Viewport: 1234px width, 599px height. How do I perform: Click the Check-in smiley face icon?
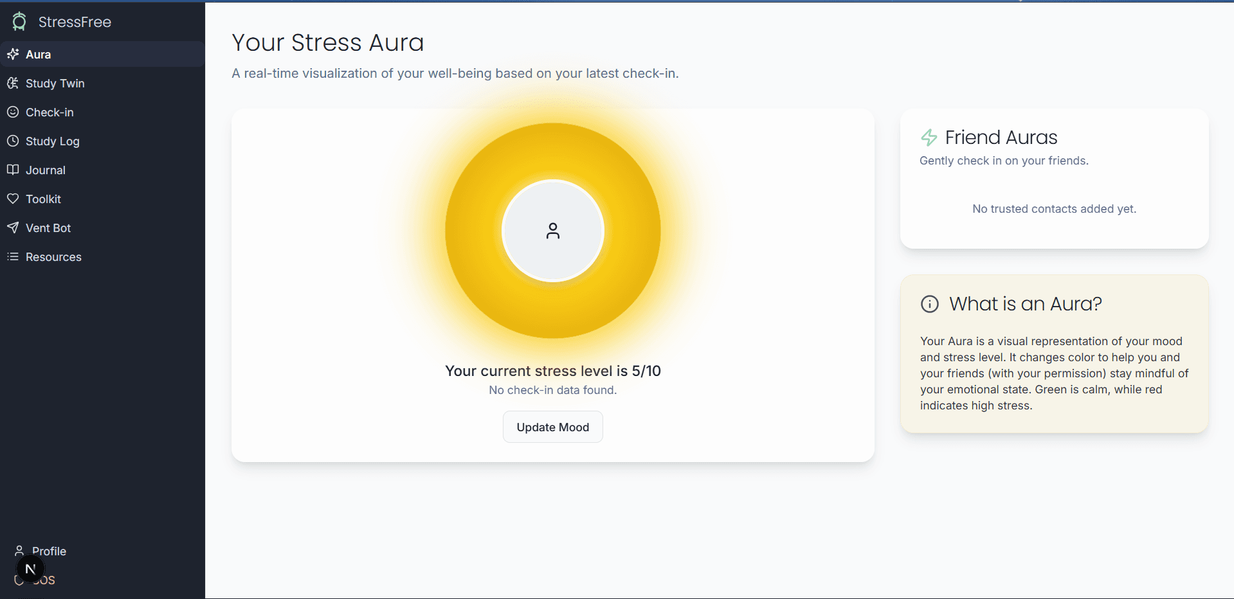(x=13, y=112)
